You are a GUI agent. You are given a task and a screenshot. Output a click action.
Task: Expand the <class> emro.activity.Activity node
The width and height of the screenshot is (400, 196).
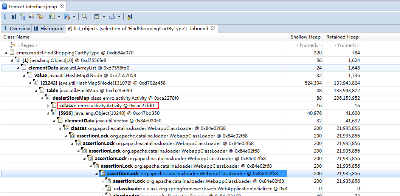pyautogui.click(x=48, y=106)
